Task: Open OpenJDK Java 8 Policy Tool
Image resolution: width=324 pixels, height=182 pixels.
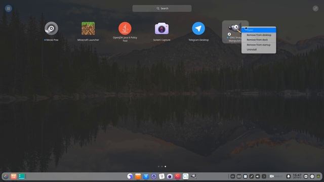Action: click(x=125, y=28)
